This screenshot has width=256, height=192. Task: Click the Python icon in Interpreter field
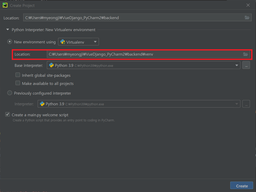(42, 104)
